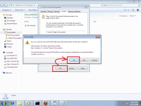Open the Share with dropdown
Screen dimensions: 141x106
pos(20,10)
